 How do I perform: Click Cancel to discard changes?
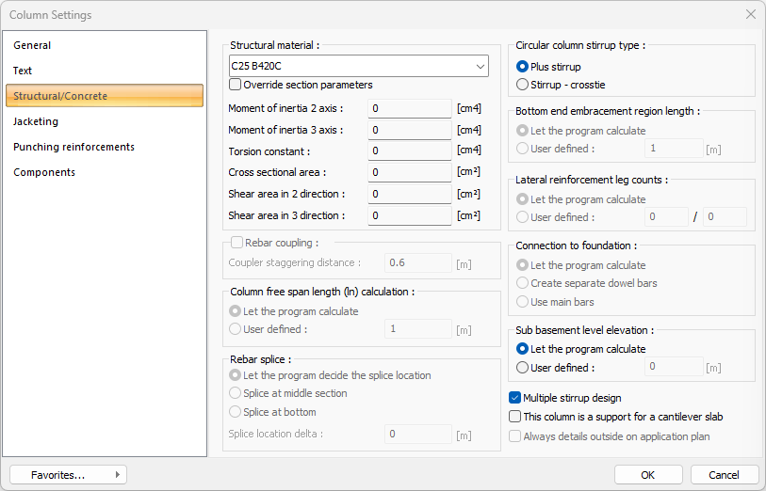[724, 475]
